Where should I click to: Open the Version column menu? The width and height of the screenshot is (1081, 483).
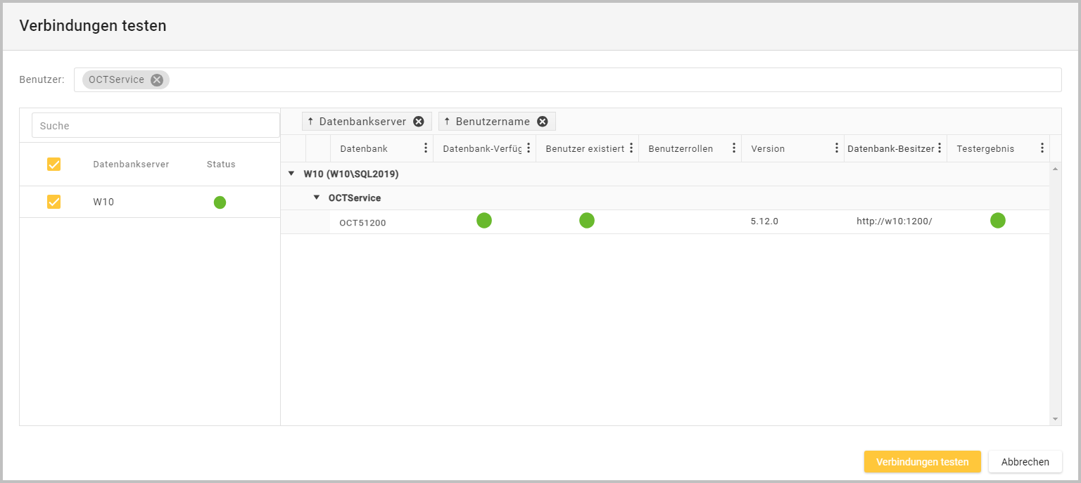click(837, 148)
